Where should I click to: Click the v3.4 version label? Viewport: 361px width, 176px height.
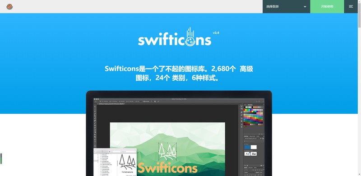pos(216,32)
